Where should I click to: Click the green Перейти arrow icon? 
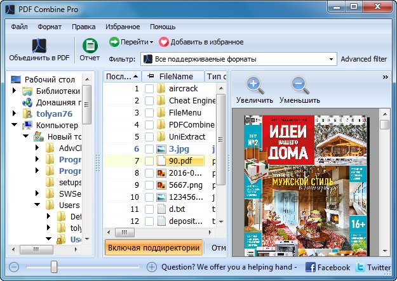coord(114,42)
